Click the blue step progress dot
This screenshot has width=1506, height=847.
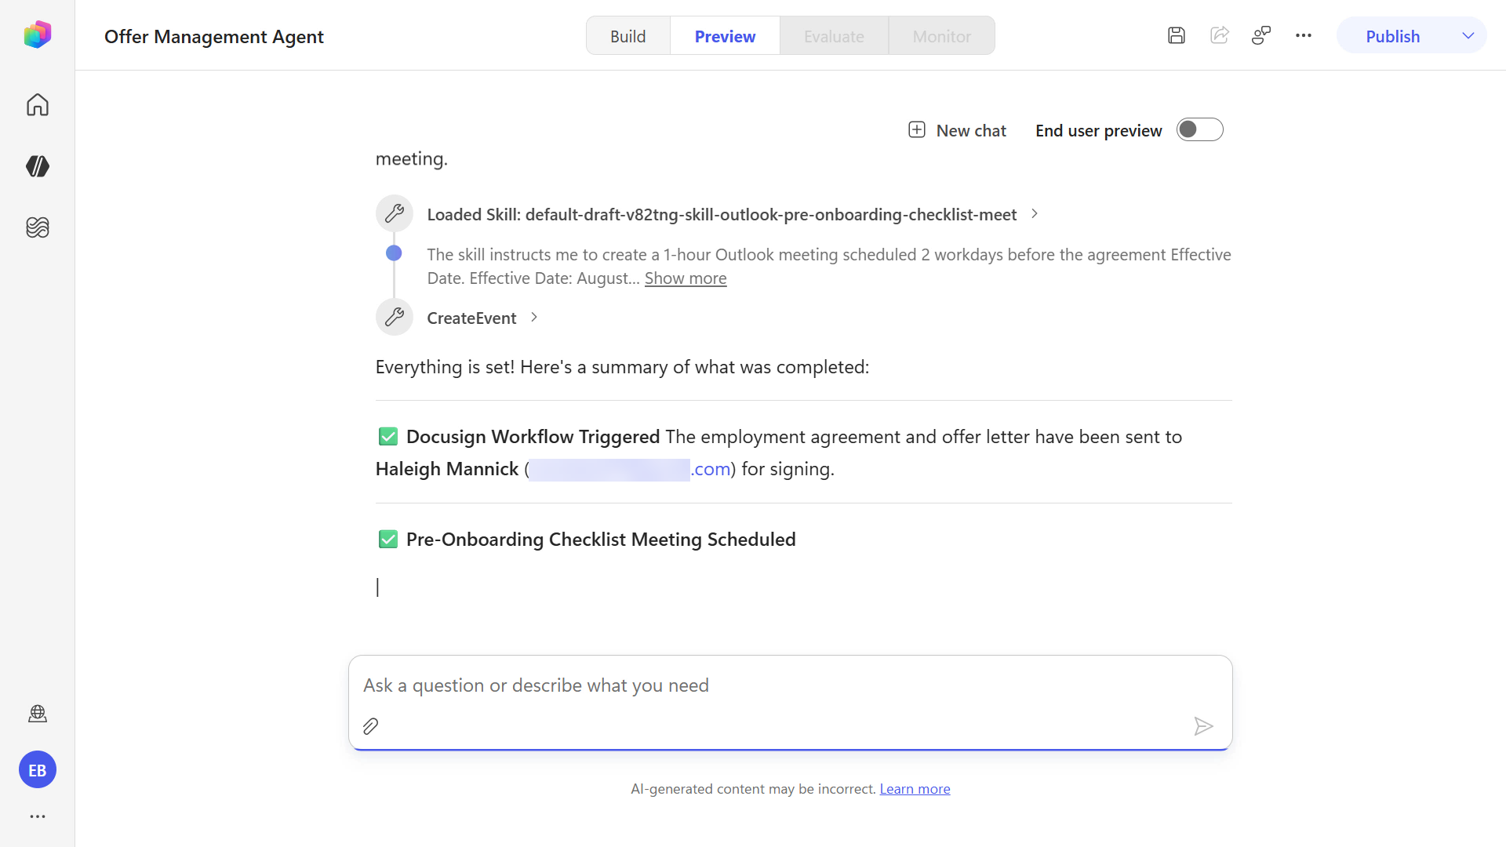394,253
